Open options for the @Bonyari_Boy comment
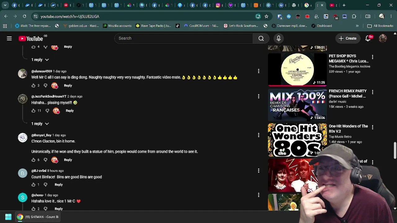397x223 pixels. pos(259,135)
